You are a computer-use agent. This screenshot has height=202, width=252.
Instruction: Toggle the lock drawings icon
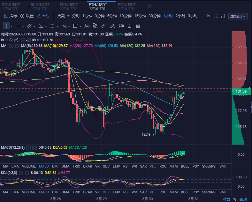pyautogui.click(x=130, y=26)
